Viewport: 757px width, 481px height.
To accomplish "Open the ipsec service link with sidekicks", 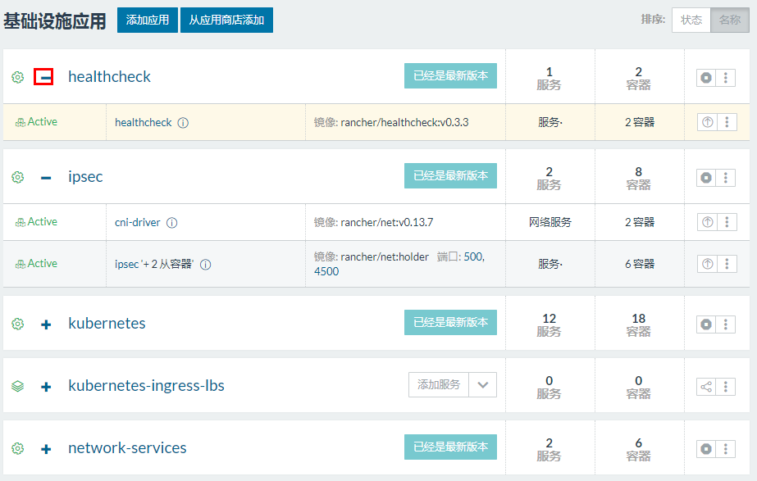I will pyautogui.click(x=154, y=265).
